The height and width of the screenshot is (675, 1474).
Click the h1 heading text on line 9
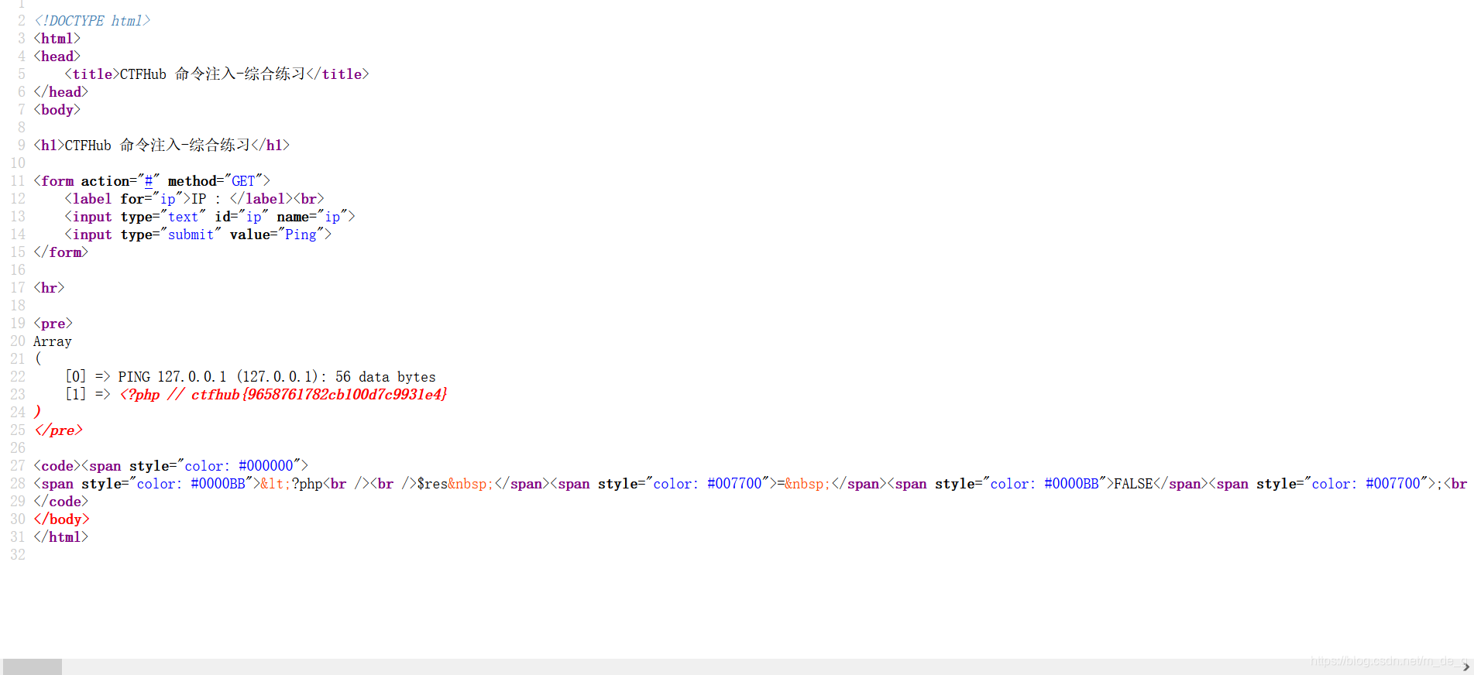click(157, 146)
